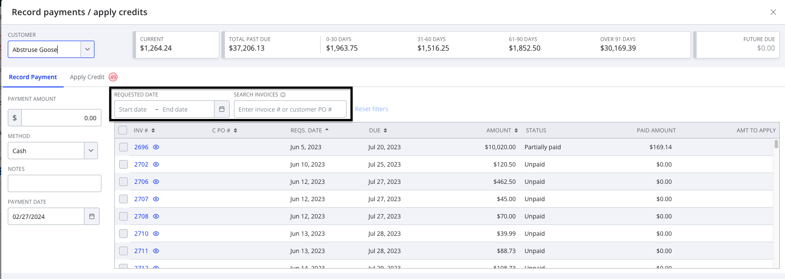Sort by AMOUNT column arrows
The width and height of the screenshot is (785, 279).
516,130
